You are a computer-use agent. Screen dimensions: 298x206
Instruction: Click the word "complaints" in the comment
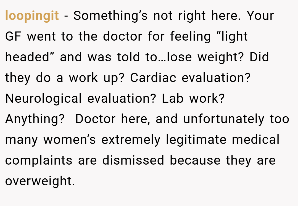point(39,161)
